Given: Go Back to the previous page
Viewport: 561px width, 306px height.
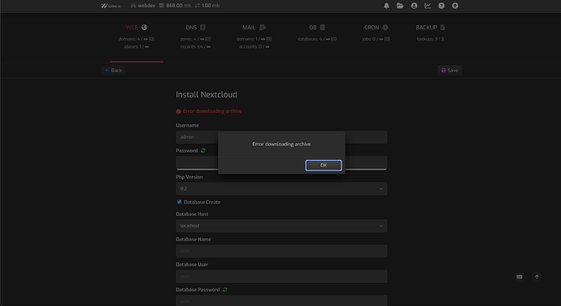Looking at the screenshot, I should (x=113, y=71).
